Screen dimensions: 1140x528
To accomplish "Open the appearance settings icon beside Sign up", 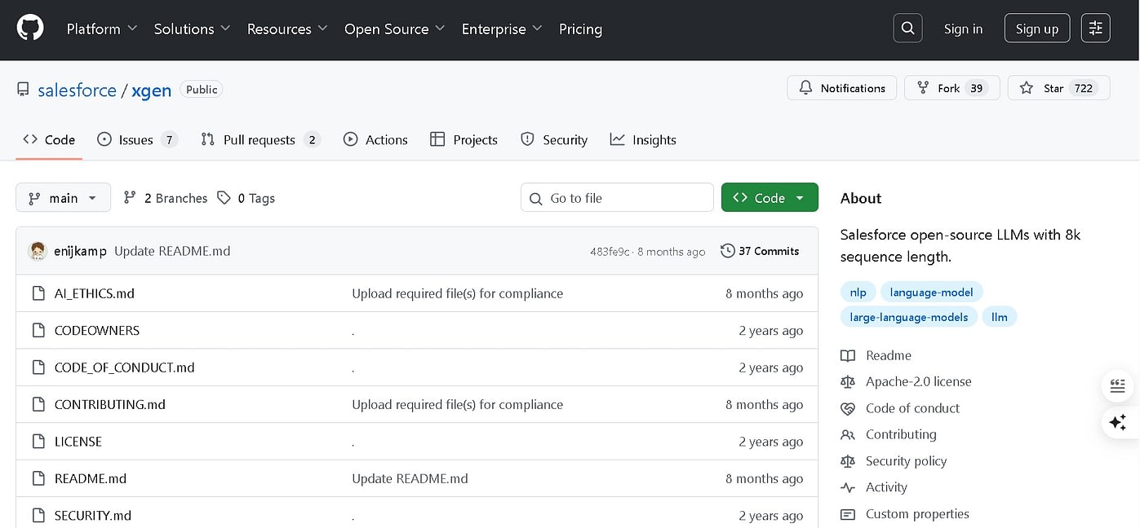I will (1095, 29).
